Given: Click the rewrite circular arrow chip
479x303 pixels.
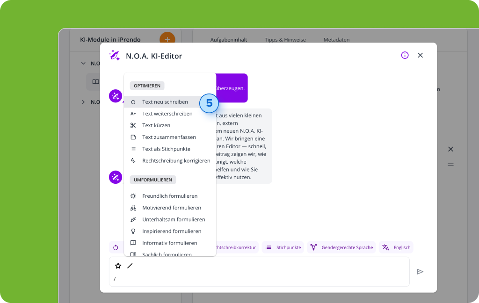Looking at the screenshot, I should (116, 247).
